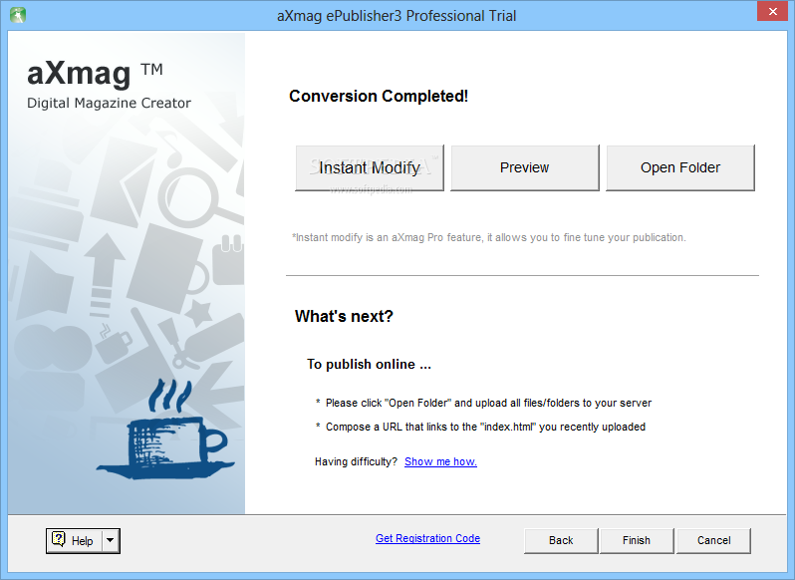795x580 pixels.
Task: Click the upload files to server instruction
Action: [x=484, y=403]
